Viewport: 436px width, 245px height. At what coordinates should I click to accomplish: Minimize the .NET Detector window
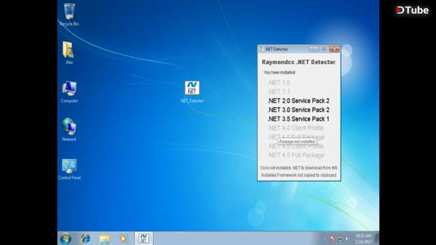313,49
